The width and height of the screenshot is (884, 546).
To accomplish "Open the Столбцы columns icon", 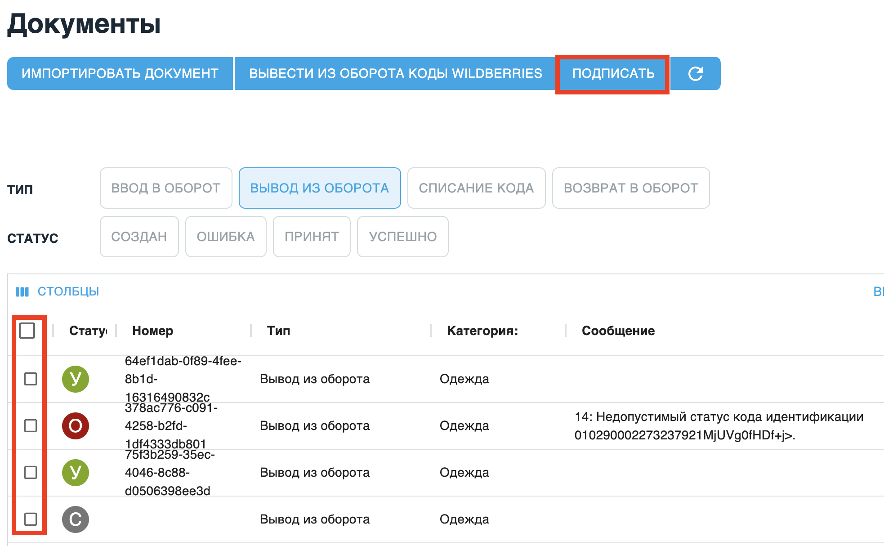I will [22, 292].
